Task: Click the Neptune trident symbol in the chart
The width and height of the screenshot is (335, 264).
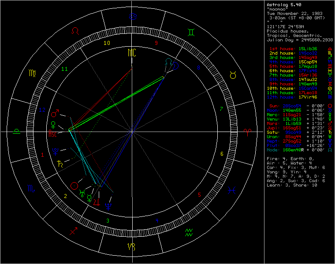Action: click(108, 207)
